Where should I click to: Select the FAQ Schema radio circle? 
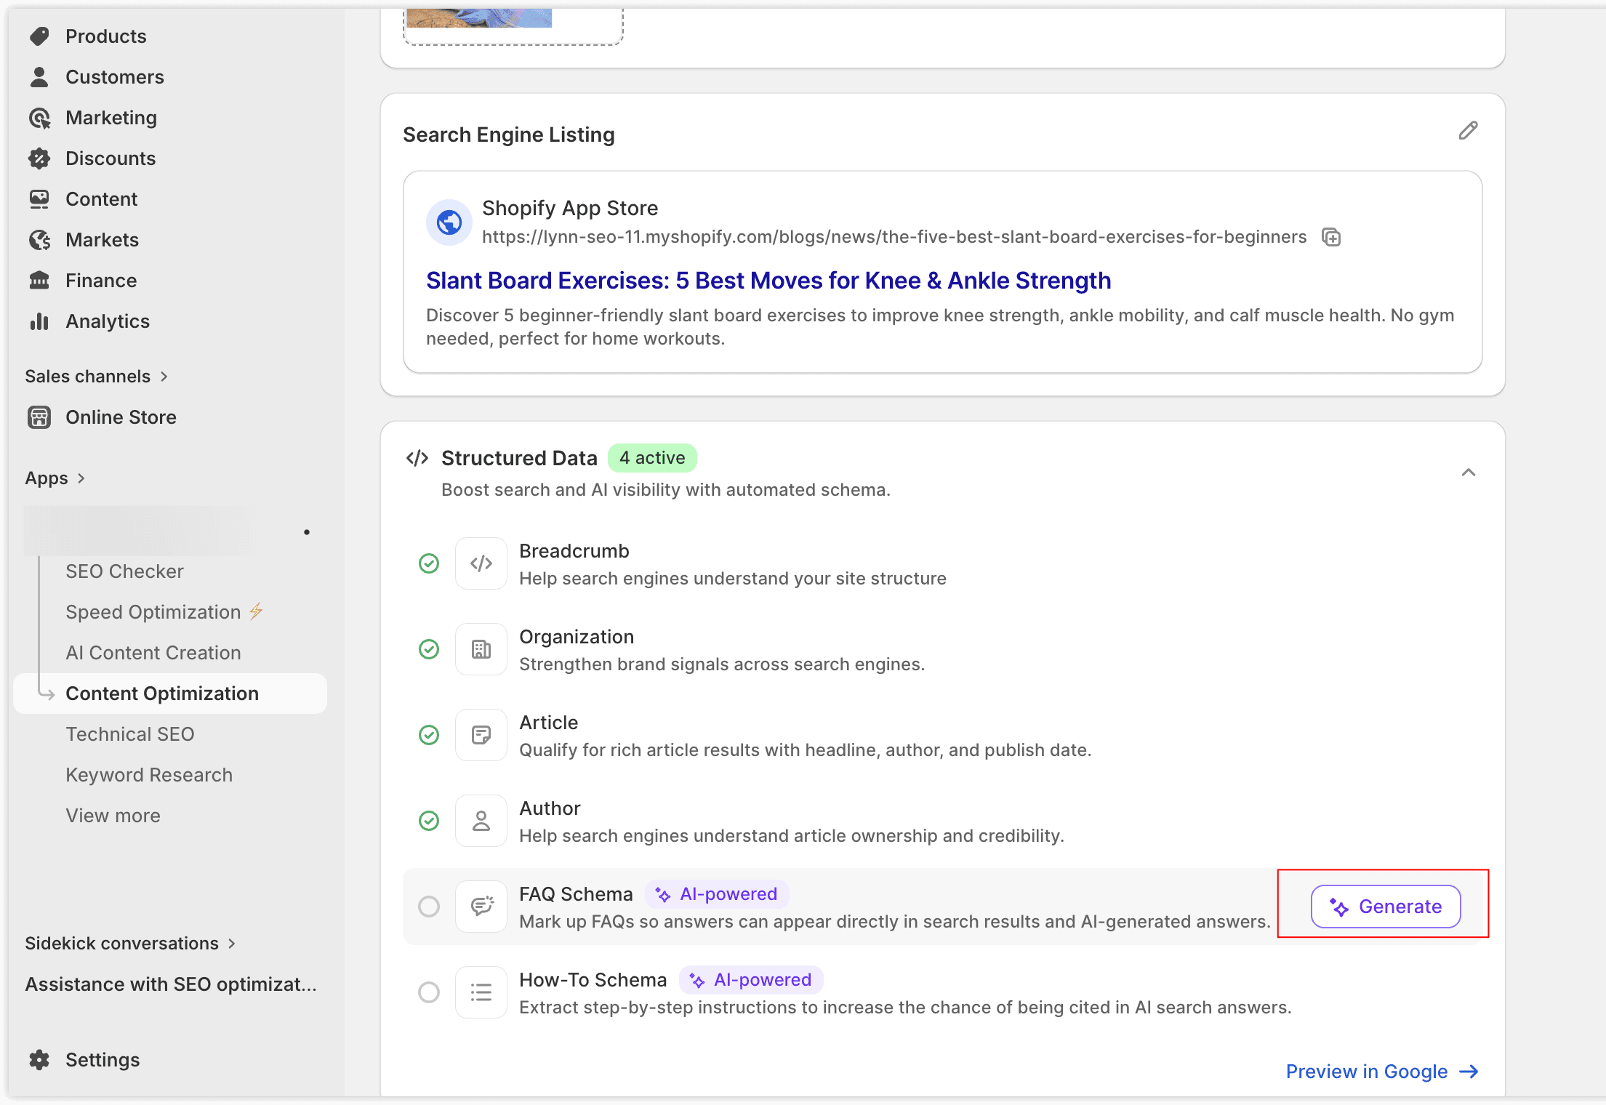[x=429, y=907]
